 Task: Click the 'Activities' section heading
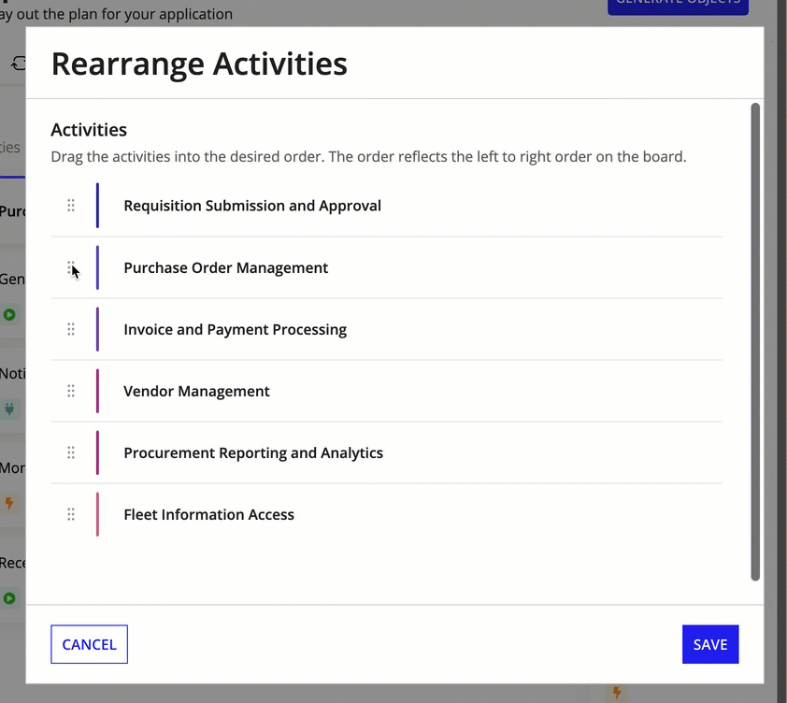coord(89,130)
